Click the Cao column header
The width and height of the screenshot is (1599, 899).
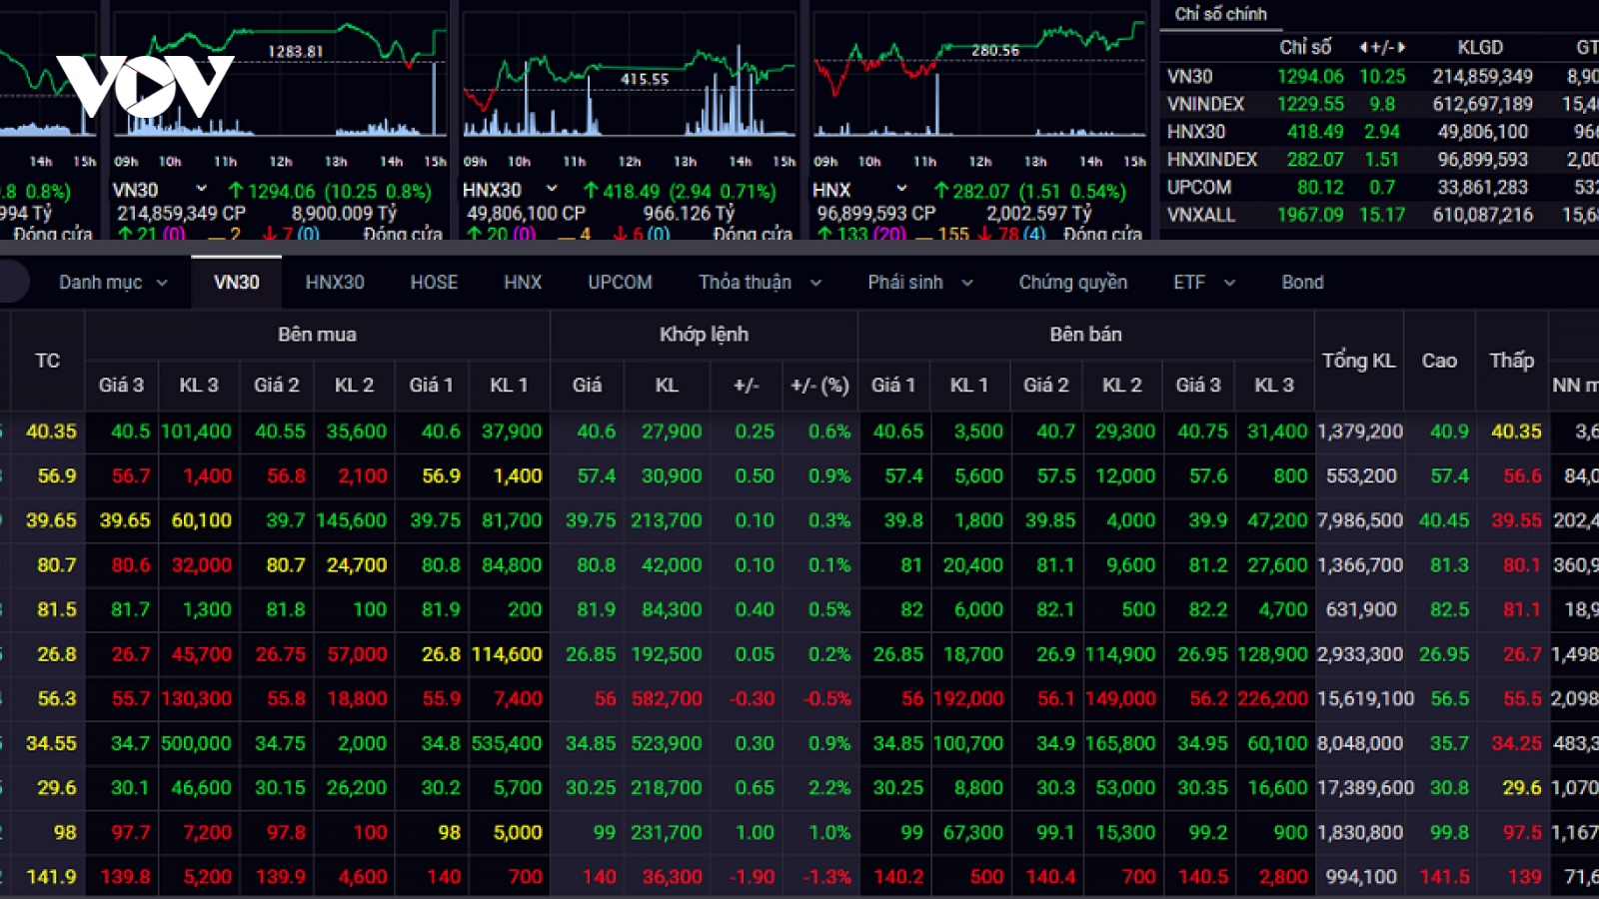click(x=1439, y=361)
